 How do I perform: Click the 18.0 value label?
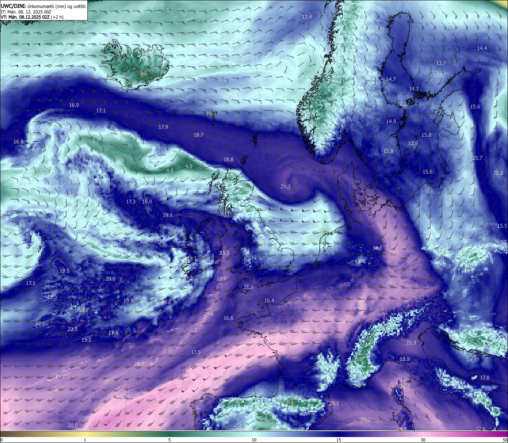pyautogui.click(x=147, y=201)
